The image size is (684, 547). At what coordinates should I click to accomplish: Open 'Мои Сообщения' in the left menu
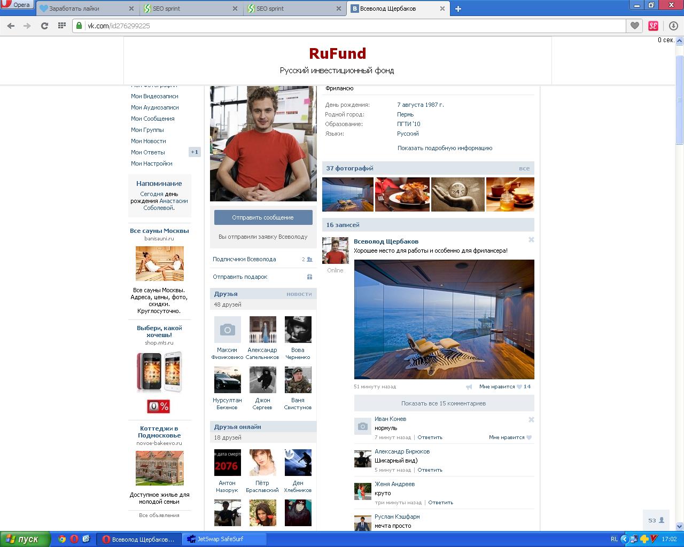(153, 119)
